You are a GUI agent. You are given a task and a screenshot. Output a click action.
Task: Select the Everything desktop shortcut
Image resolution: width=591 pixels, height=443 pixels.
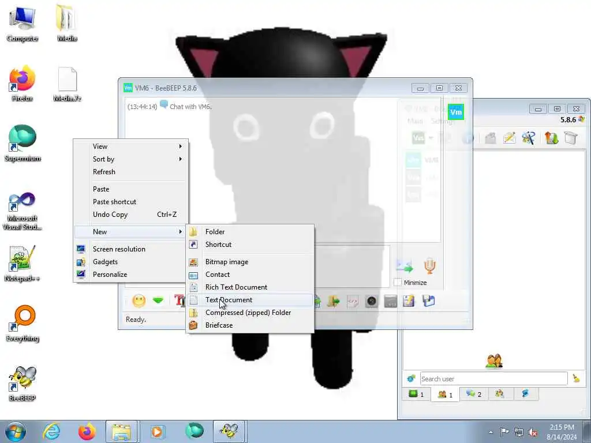(x=23, y=324)
